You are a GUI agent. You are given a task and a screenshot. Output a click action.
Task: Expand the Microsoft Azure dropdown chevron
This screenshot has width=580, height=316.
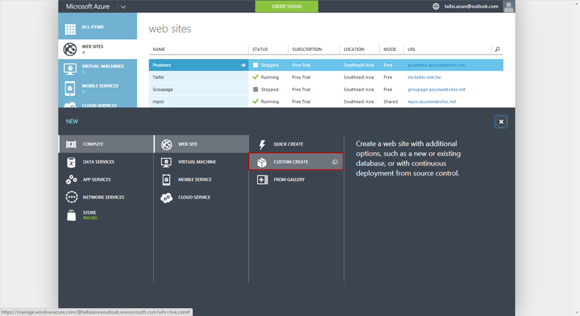pyautogui.click(x=123, y=7)
